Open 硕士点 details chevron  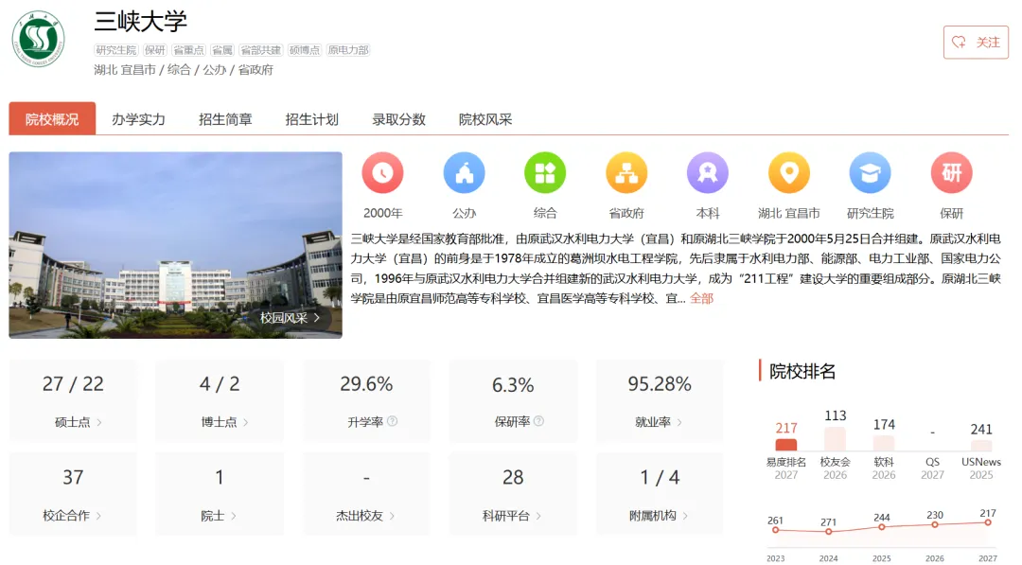pos(99,422)
